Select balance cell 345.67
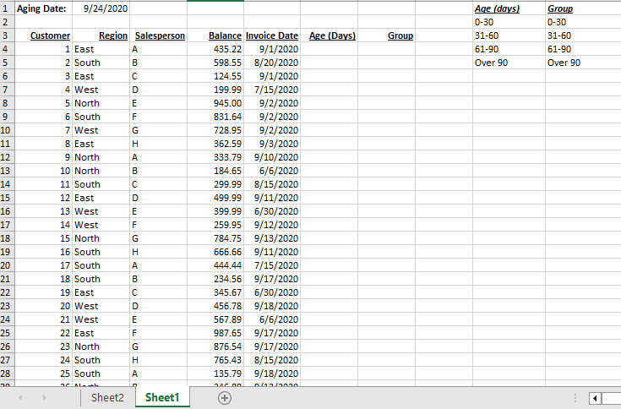 (215, 292)
